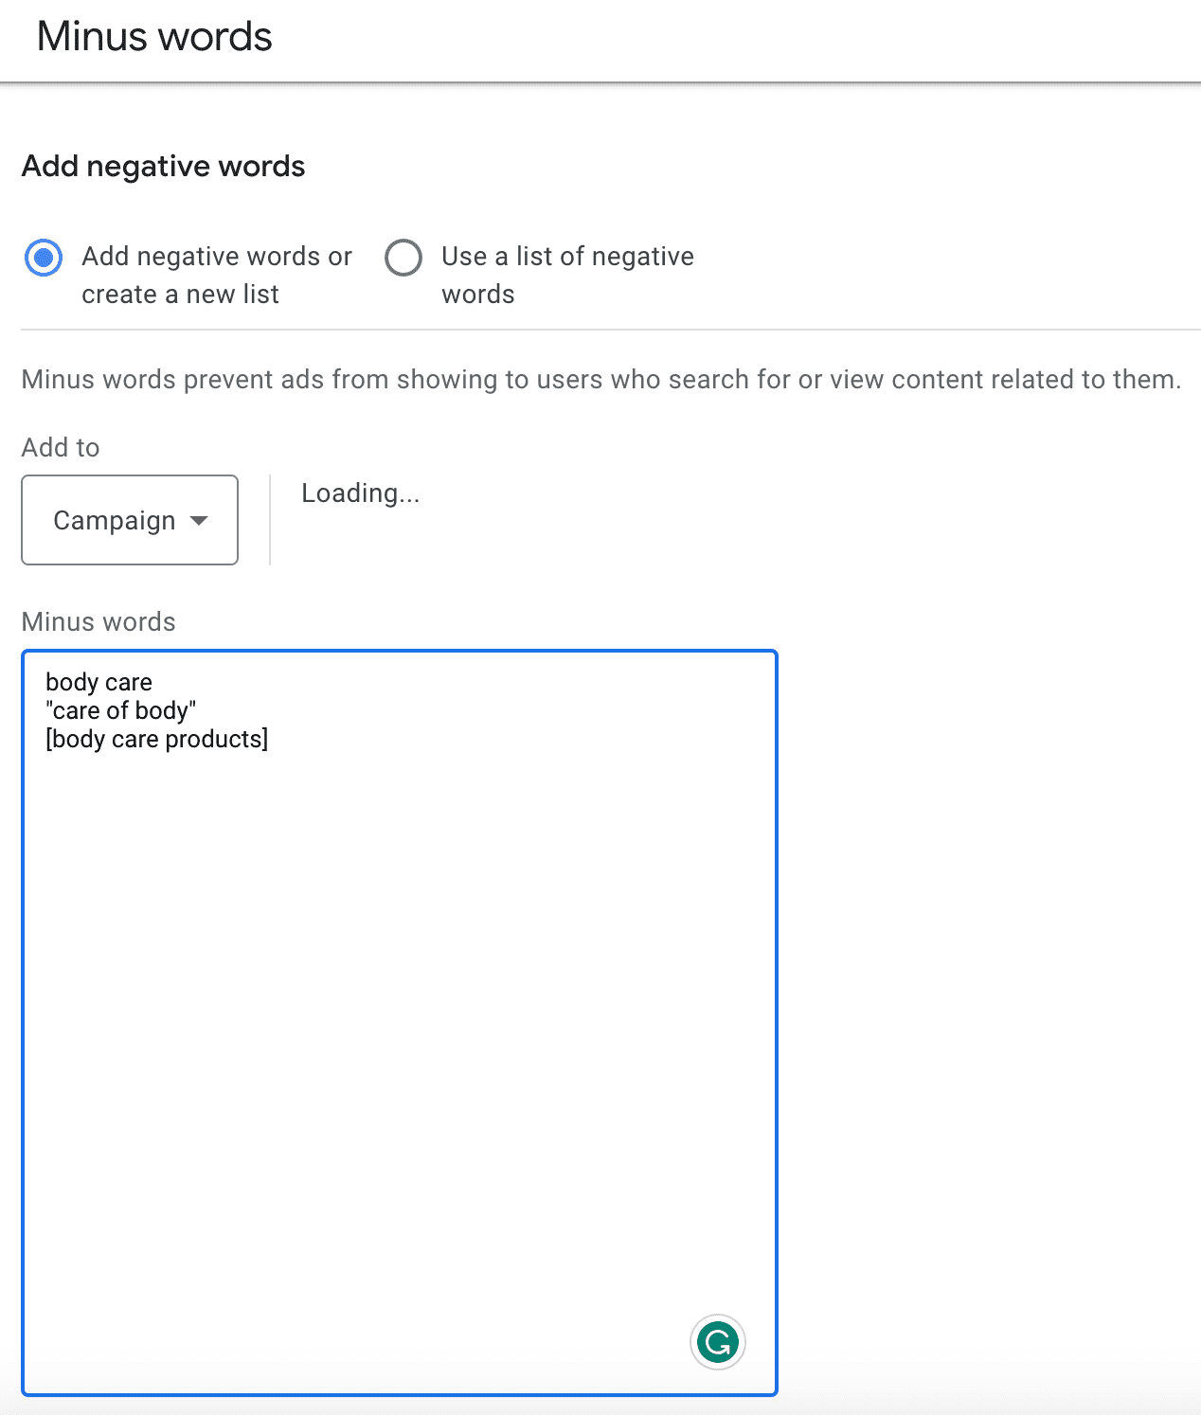Click the 'Minus words' page title
1201x1415 pixels.
(153, 36)
